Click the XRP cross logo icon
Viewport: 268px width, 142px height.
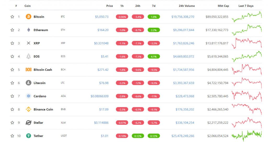pos(29,43)
